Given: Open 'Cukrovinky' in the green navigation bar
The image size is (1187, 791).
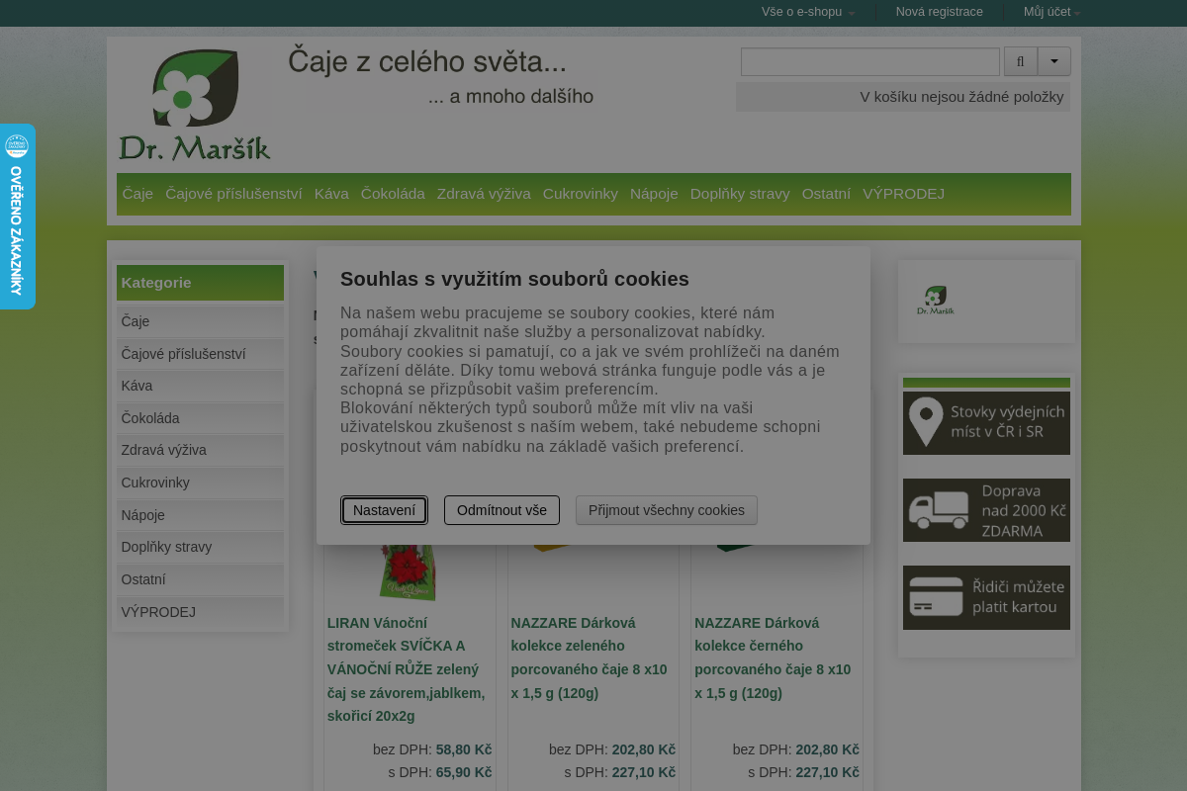Looking at the screenshot, I should coord(581,194).
